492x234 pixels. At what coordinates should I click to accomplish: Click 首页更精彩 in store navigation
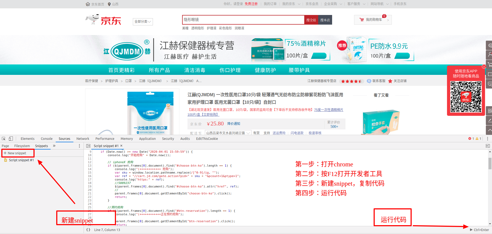pyautogui.click(x=121, y=70)
